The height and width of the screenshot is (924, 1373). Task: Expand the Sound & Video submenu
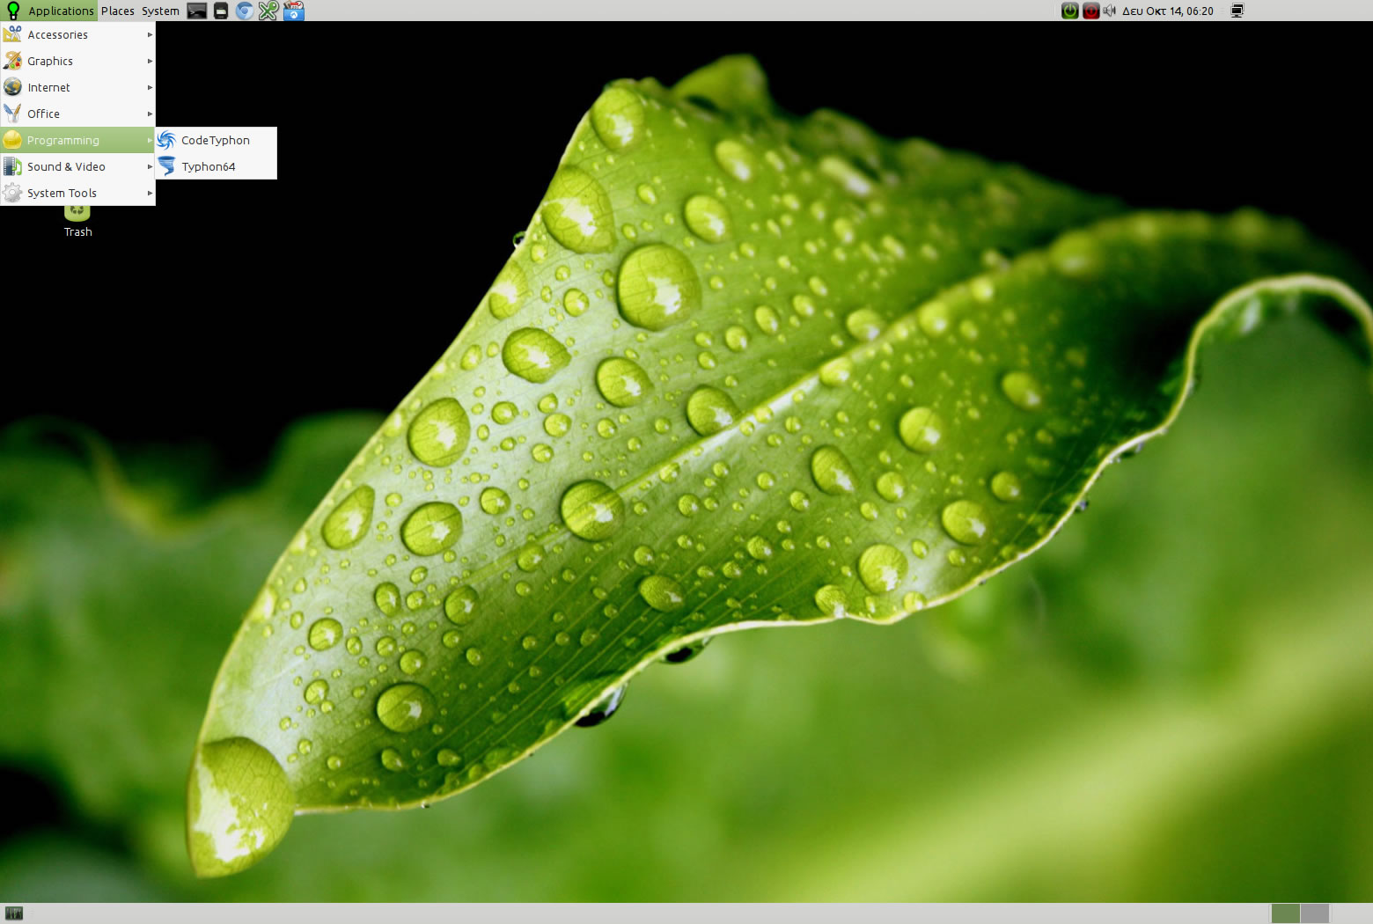[77, 166]
